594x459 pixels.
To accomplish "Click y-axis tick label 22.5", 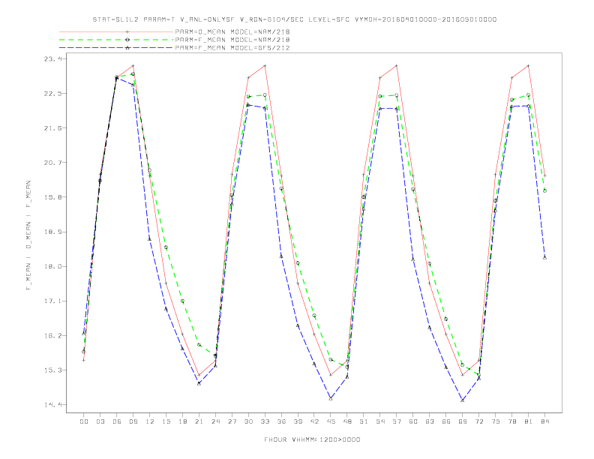I will pos(52,94).
